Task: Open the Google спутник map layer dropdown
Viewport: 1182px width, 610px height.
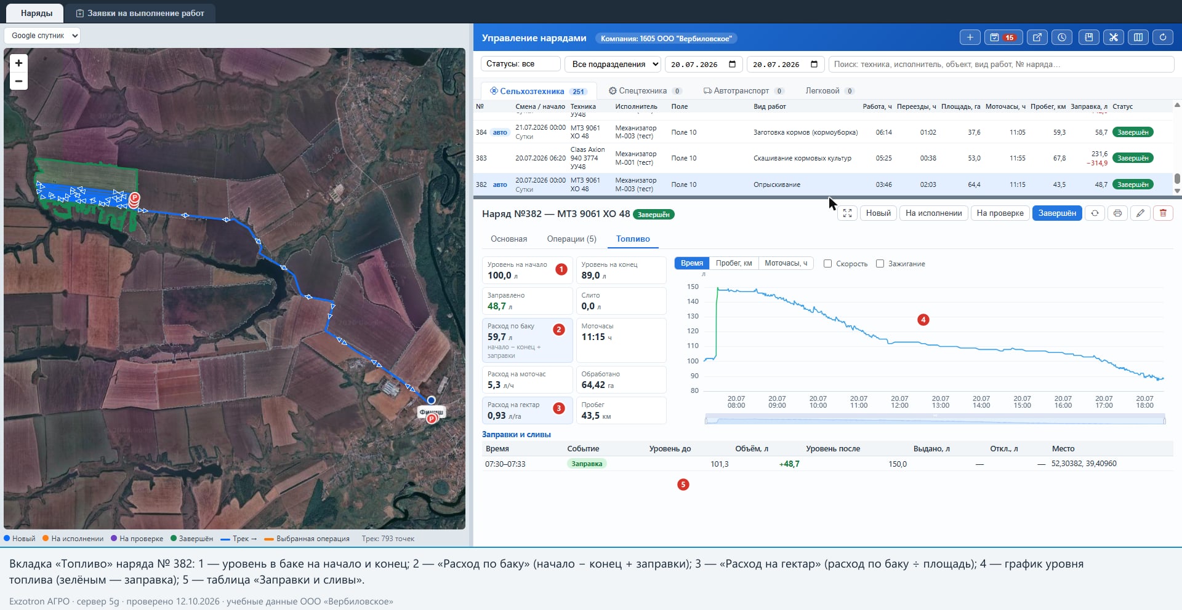Action: (x=42, y=36)
